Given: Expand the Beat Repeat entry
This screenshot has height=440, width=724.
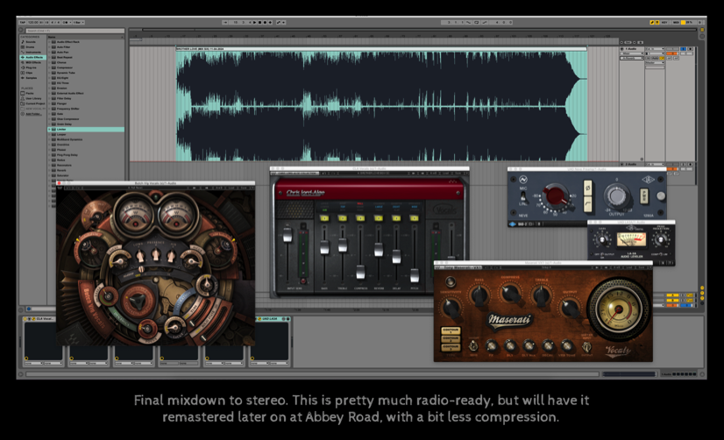Looking at the screenshot, I should 49,57.
